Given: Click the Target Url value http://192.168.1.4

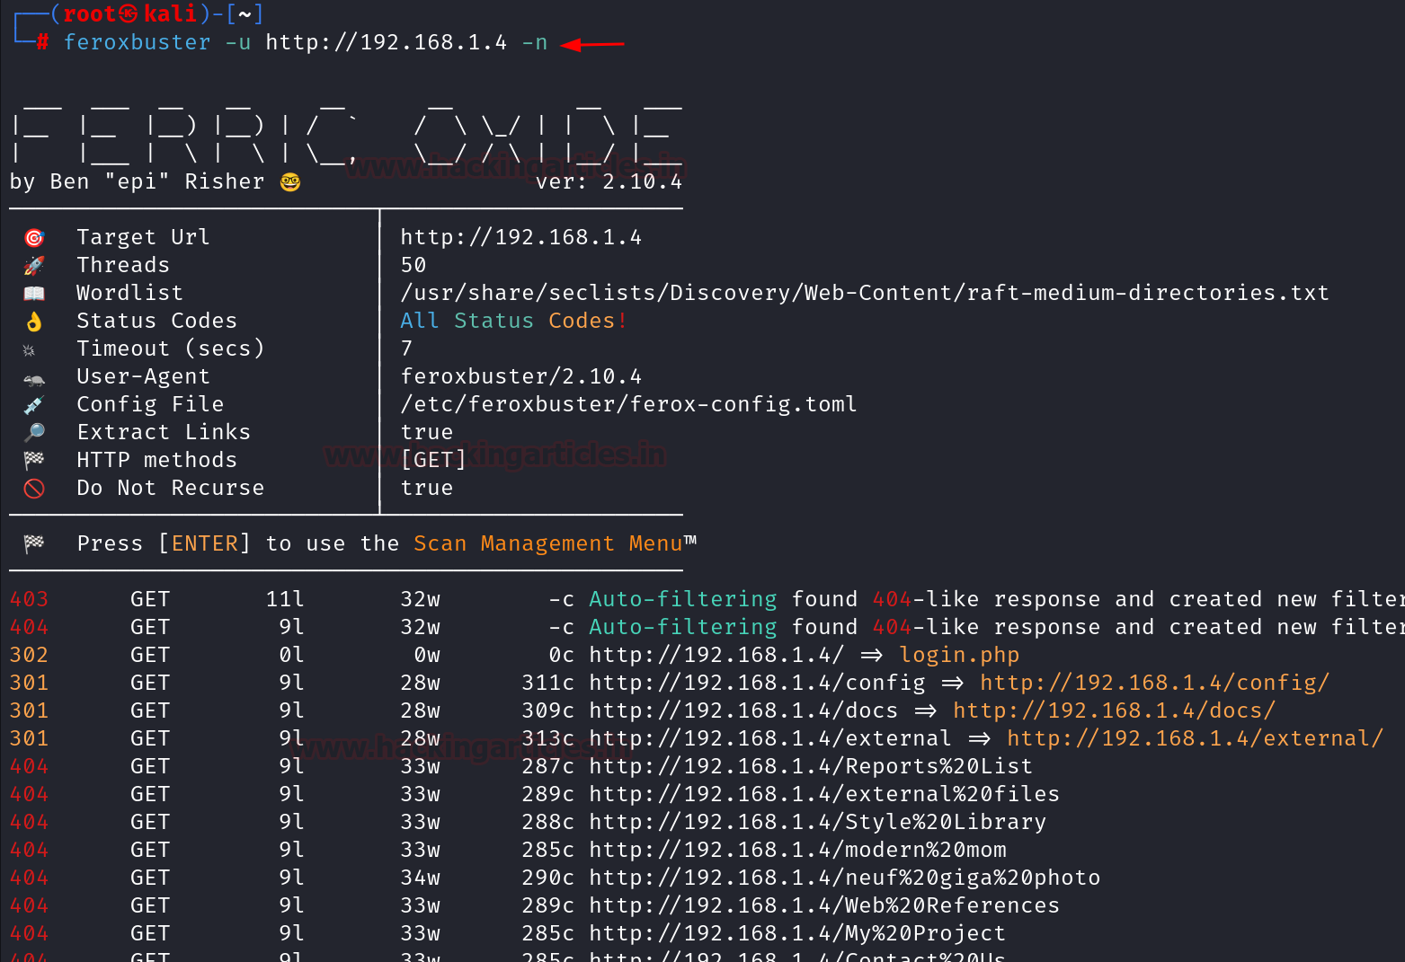Looking at the screenshot, I should click(x=521, y=237).
